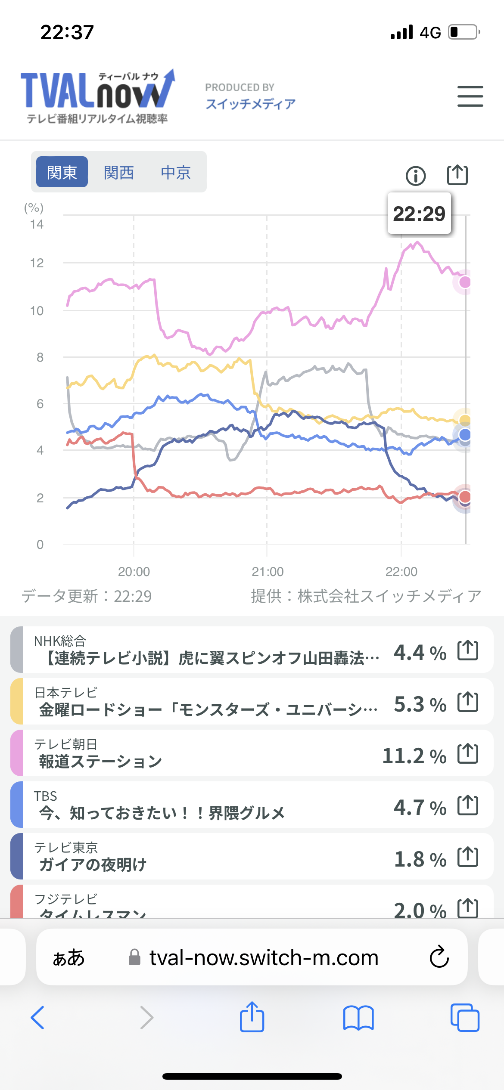Image resolution: width=504 pixels, height=1090 pixels.
Task: Open the Safari ぁあ reader options
Action: 68,957
